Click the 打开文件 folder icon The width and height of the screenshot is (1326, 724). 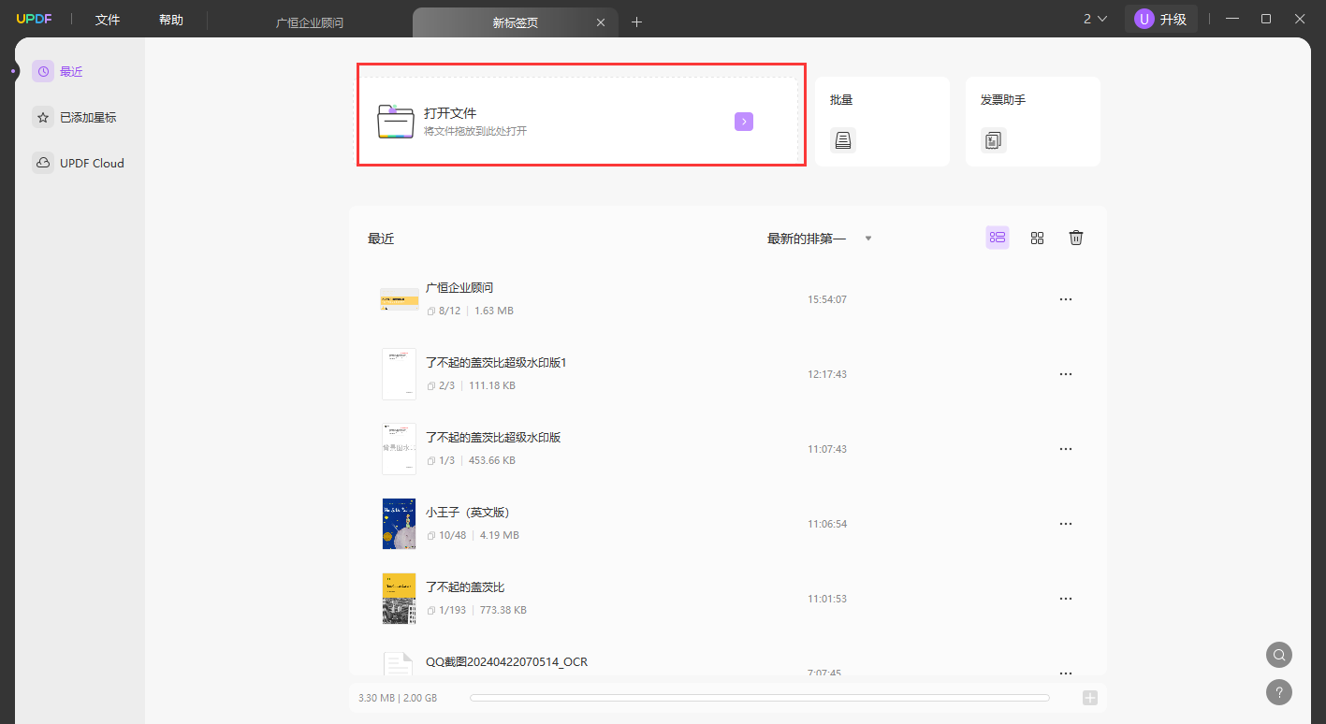396,122
